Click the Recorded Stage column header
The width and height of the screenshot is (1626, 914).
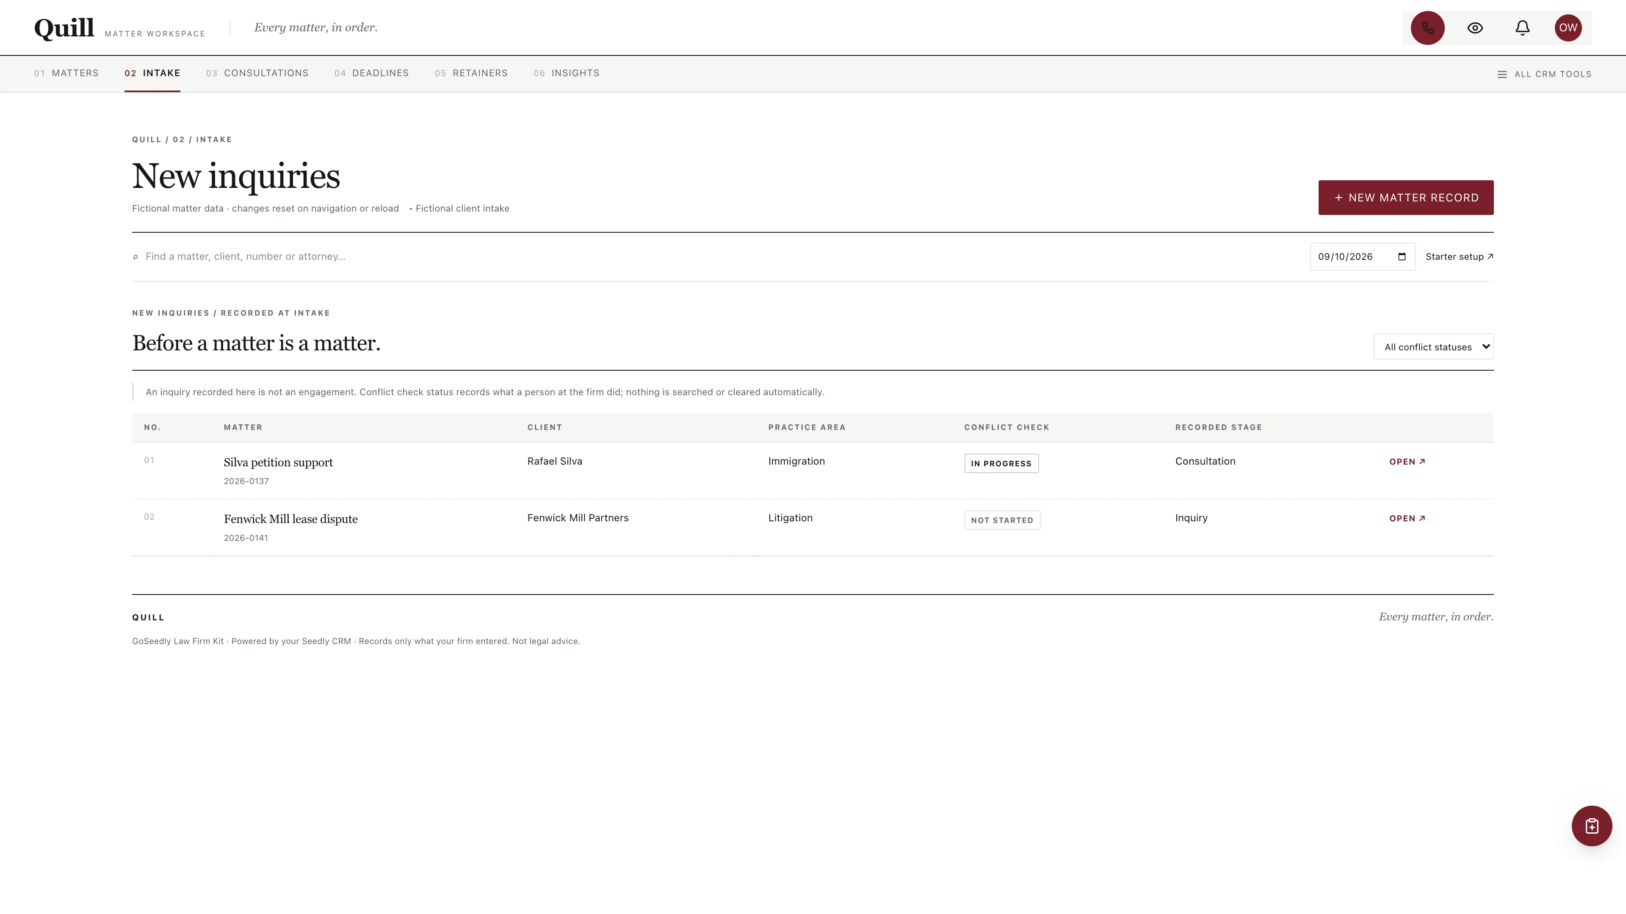(1218, 428)
